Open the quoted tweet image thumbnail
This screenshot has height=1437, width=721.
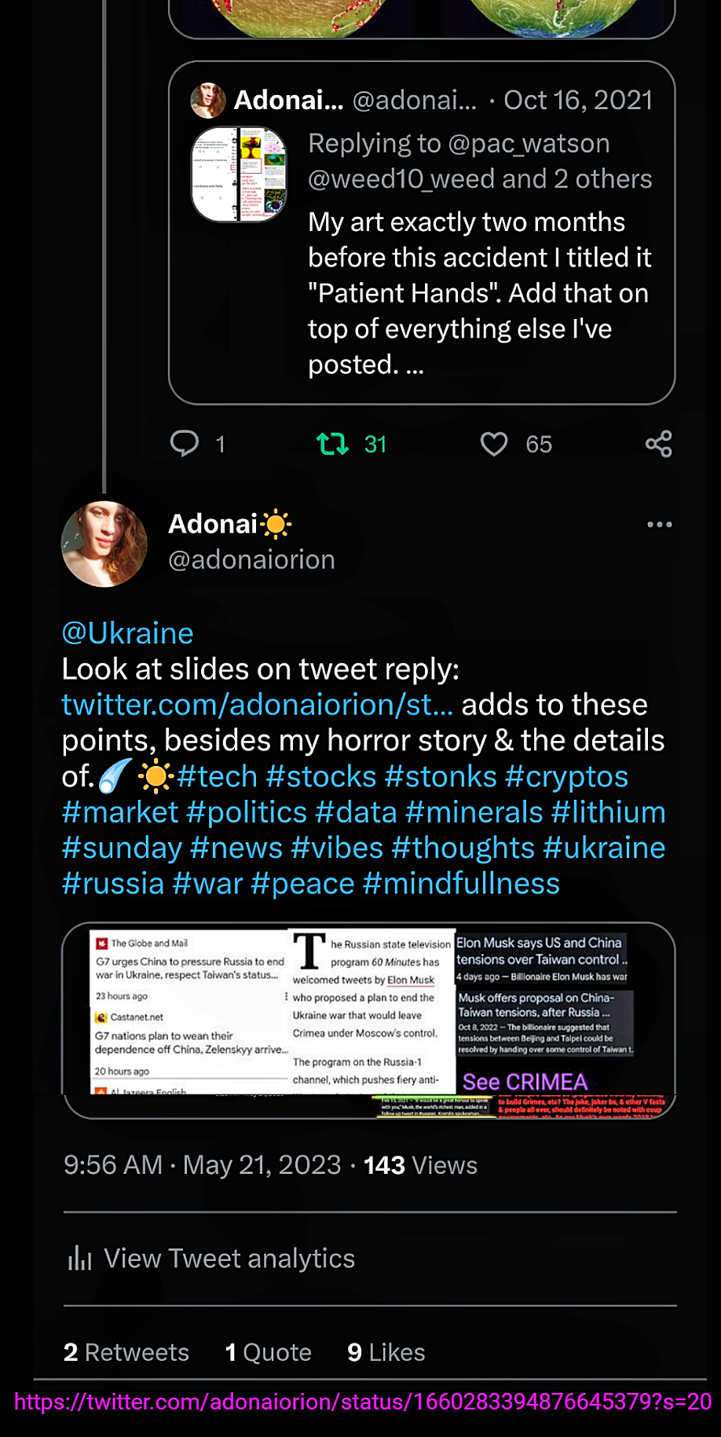click(x=240, y=174)
